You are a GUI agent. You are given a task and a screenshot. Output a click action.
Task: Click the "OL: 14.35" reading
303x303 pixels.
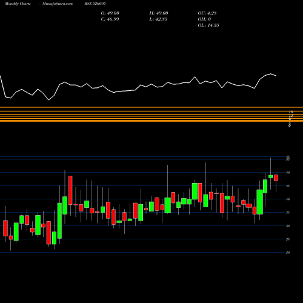tap(208, 25)
